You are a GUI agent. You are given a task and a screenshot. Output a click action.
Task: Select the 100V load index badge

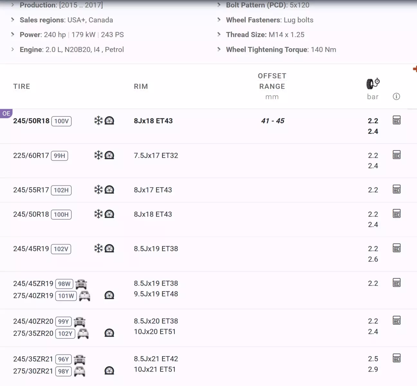61,121
